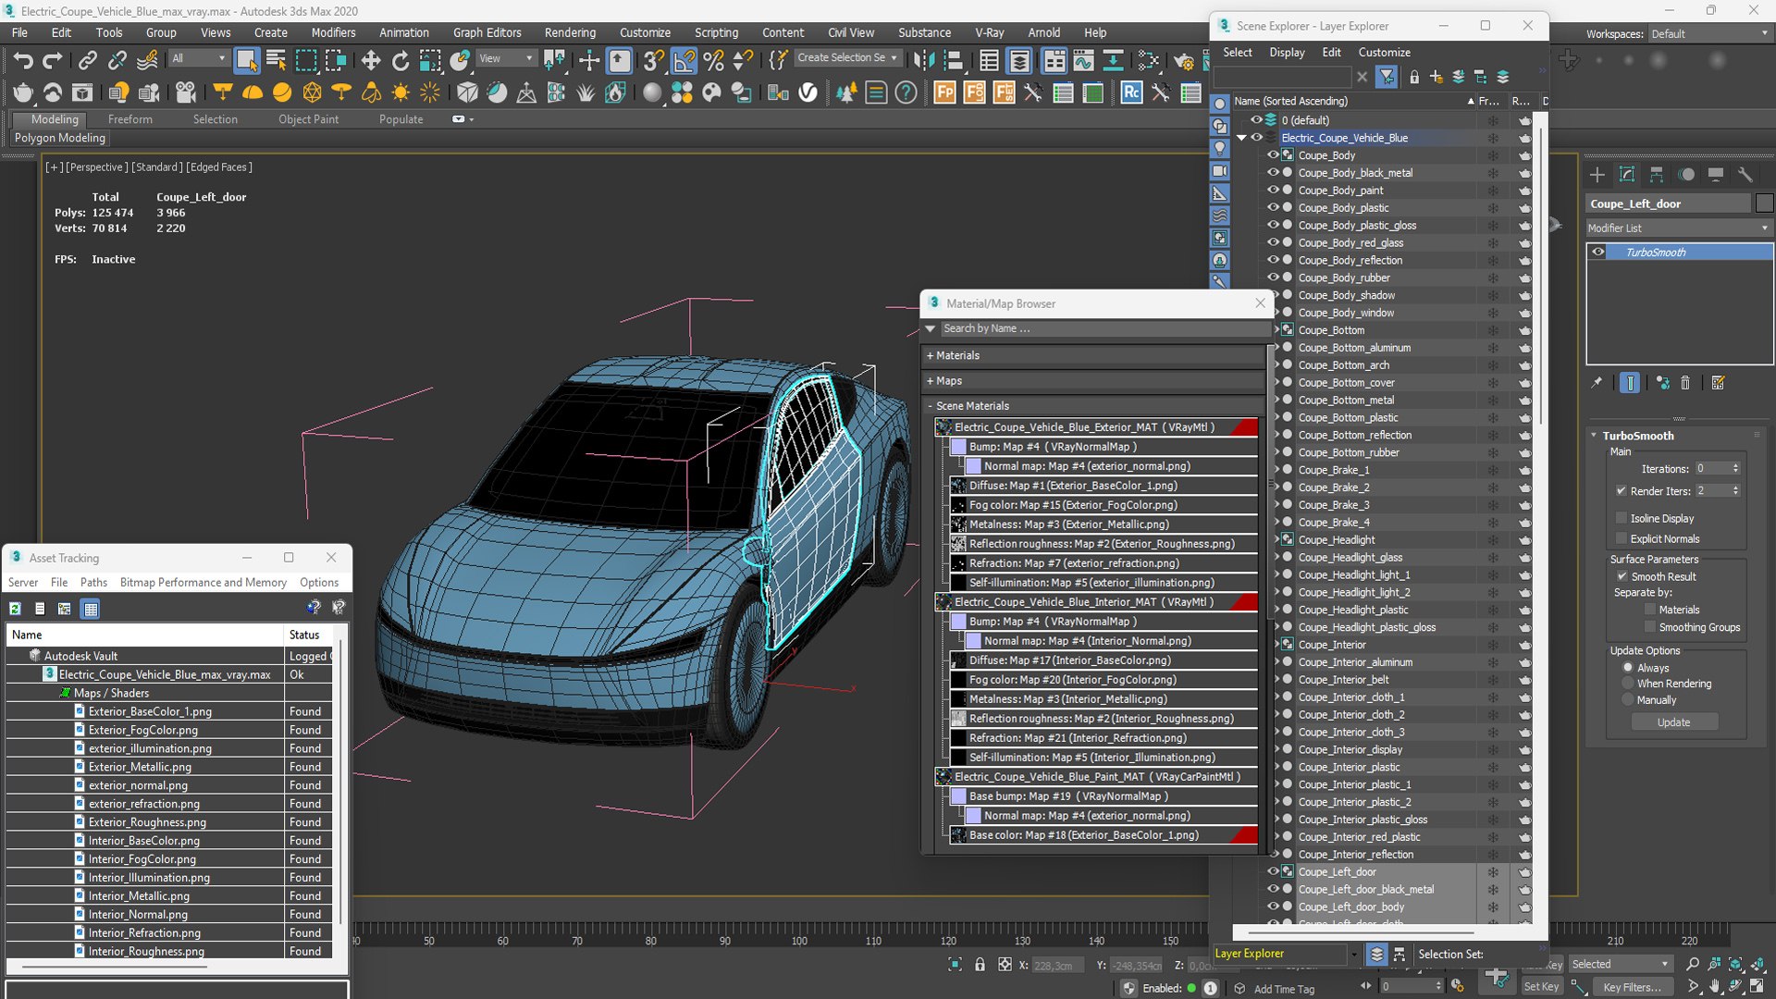Open the Rendering menu
This screenshot has width=1776, height=999.
(x=569, y=32)
